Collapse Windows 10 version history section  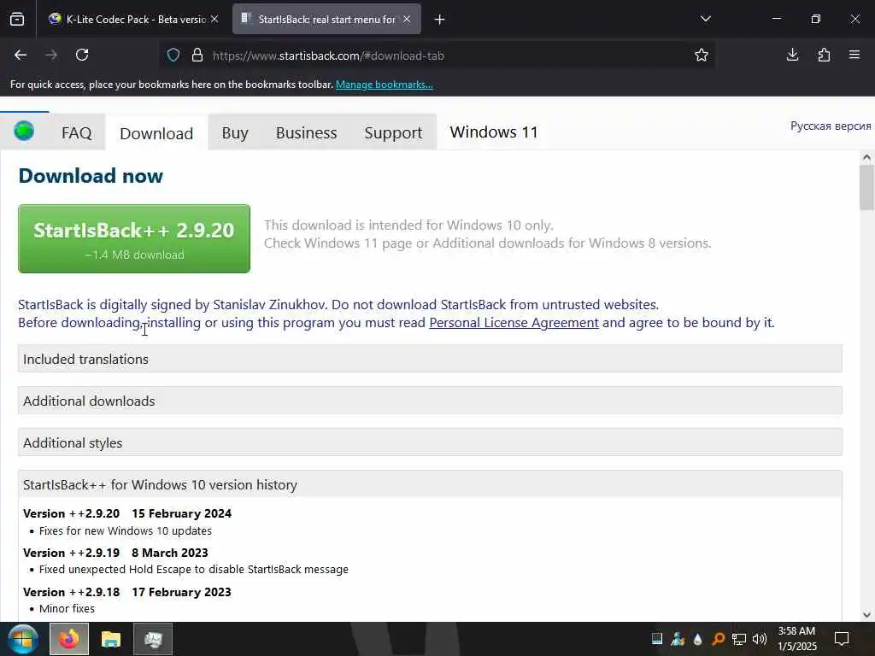point(430,484)
